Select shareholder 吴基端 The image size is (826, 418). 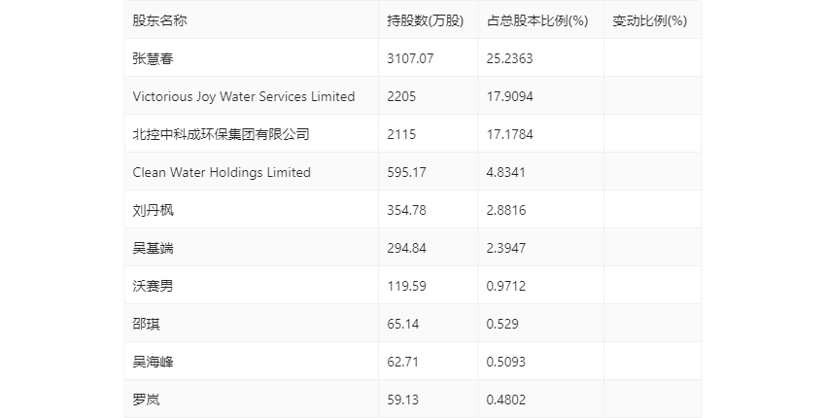(153, 248)
